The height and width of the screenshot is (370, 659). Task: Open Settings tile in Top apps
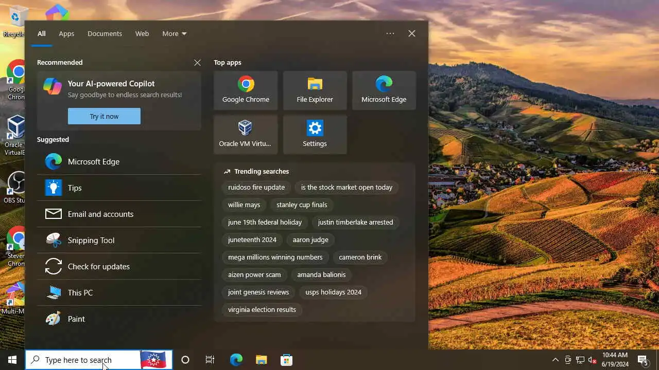click(315, 135)
